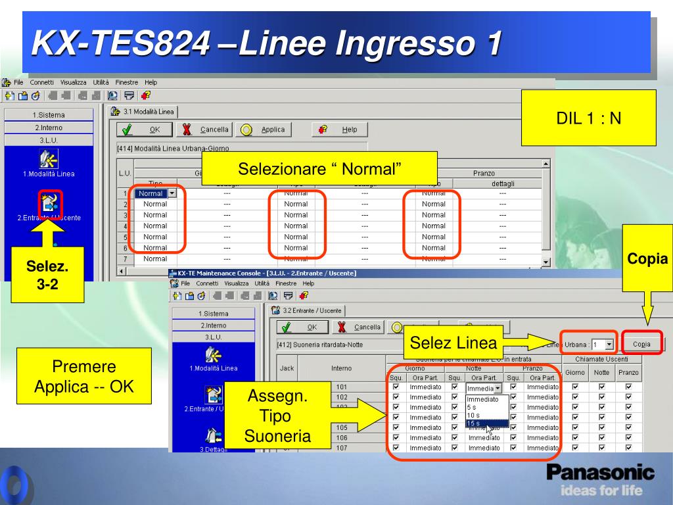The height and width of the screenshot is (505, 673).
Task: Select the 2.Entrante / Uscente icon in the top window sidebar
Action: point(50,203)
